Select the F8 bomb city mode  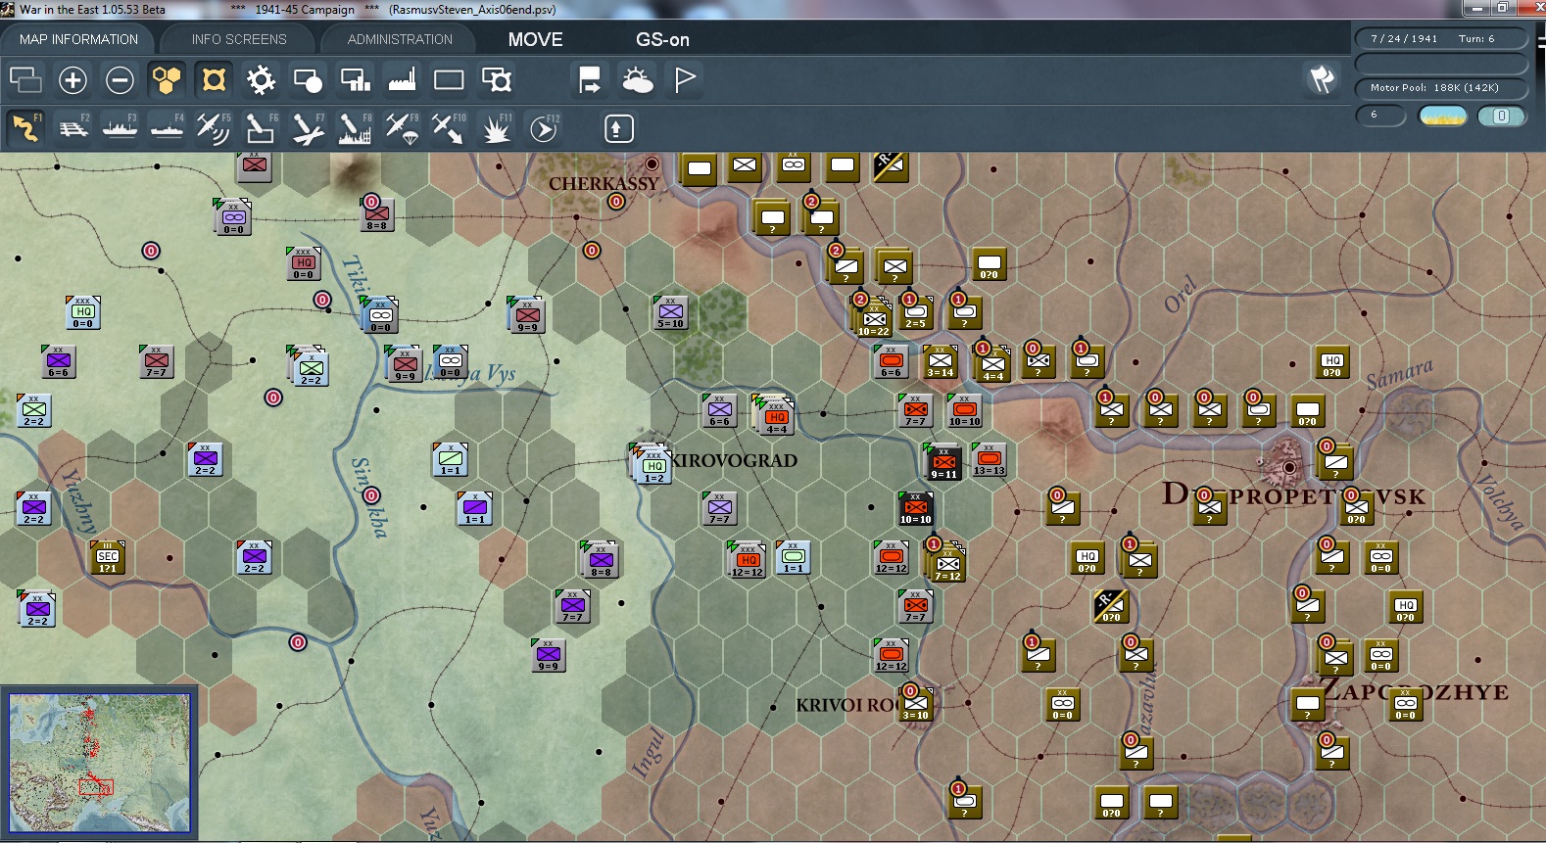(x=355, y=128)
